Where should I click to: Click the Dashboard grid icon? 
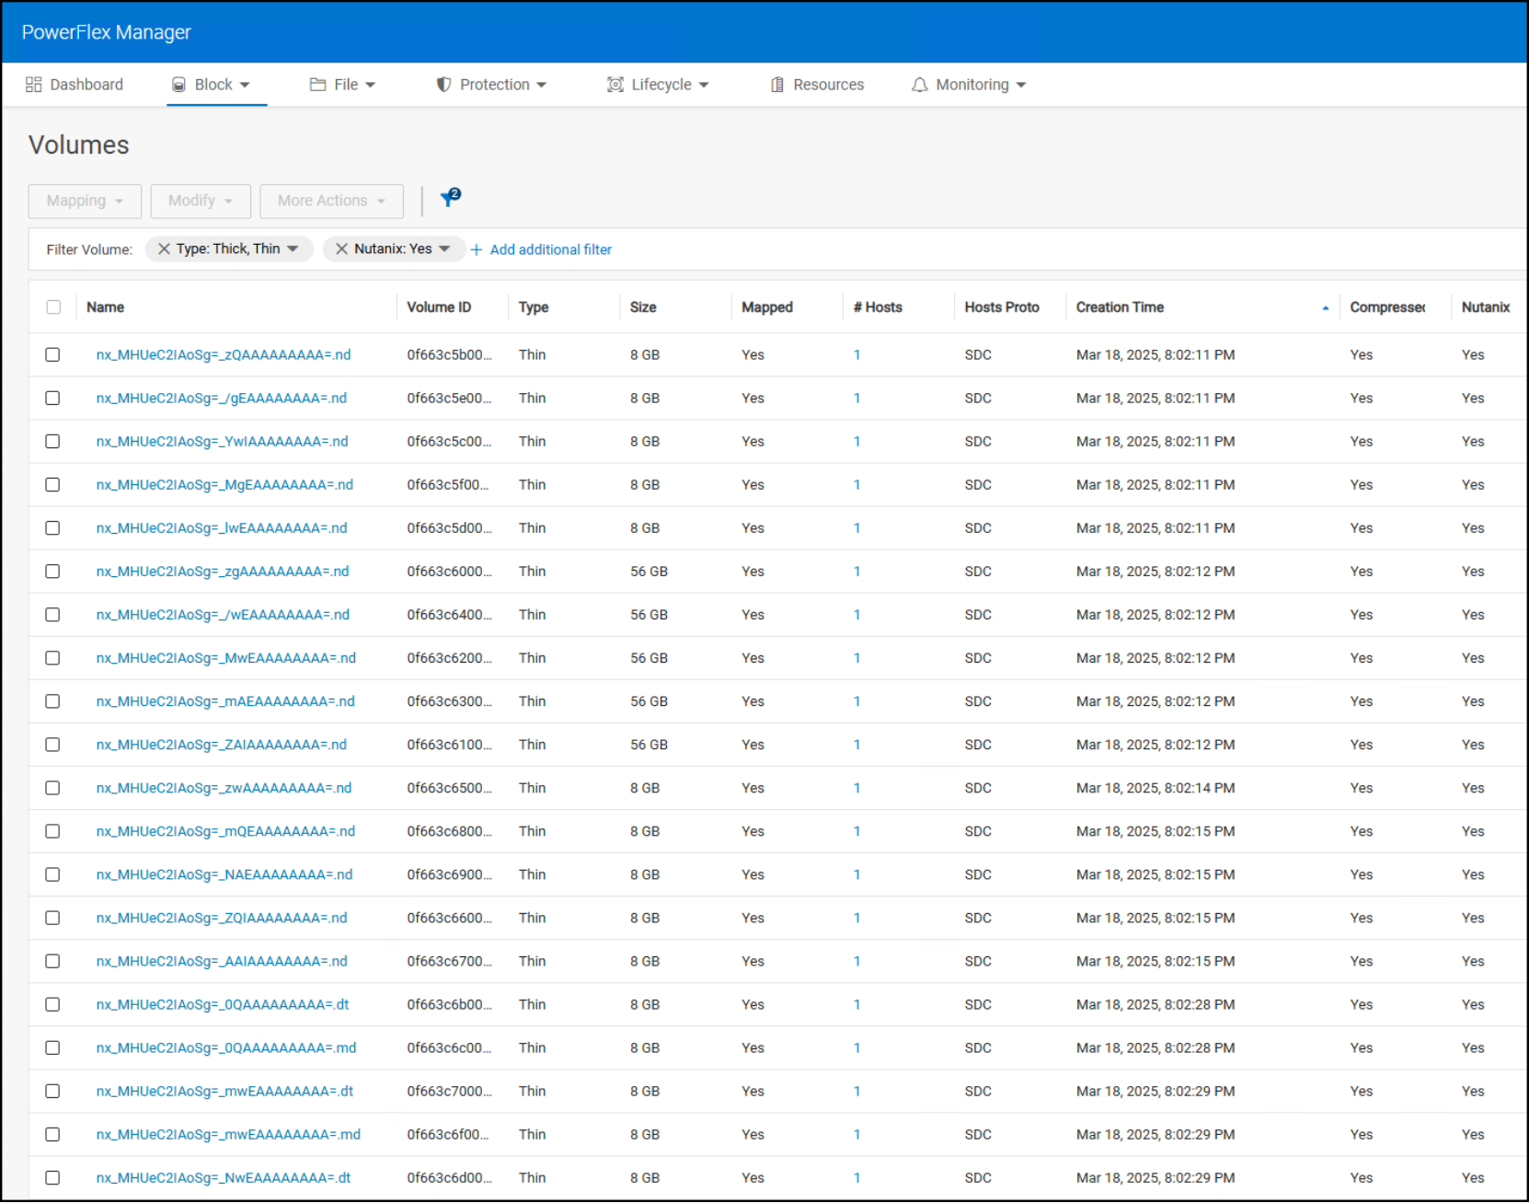[x=34, y=85]
